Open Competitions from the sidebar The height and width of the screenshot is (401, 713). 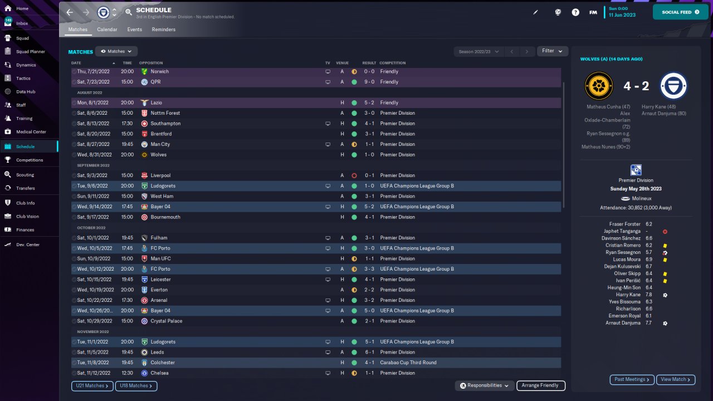coord(29,160)
